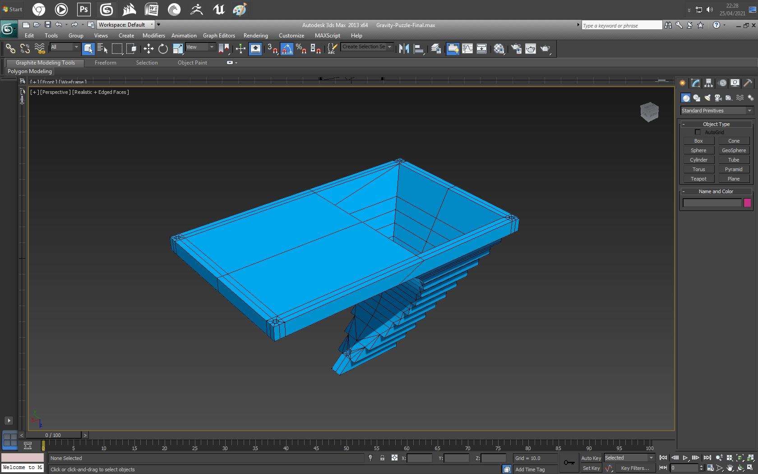Screen dimensions: 758x474
Task: Open Photoshop from the taskbar
Action: (84, 9)
